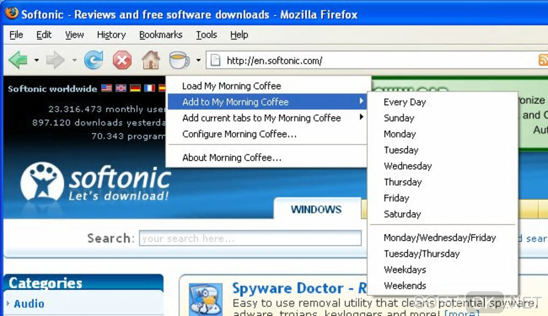Open the Edit menu

pos(44,34)
